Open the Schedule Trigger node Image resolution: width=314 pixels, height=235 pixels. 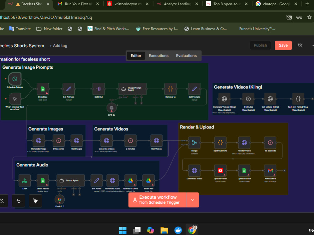coord(15,79)
